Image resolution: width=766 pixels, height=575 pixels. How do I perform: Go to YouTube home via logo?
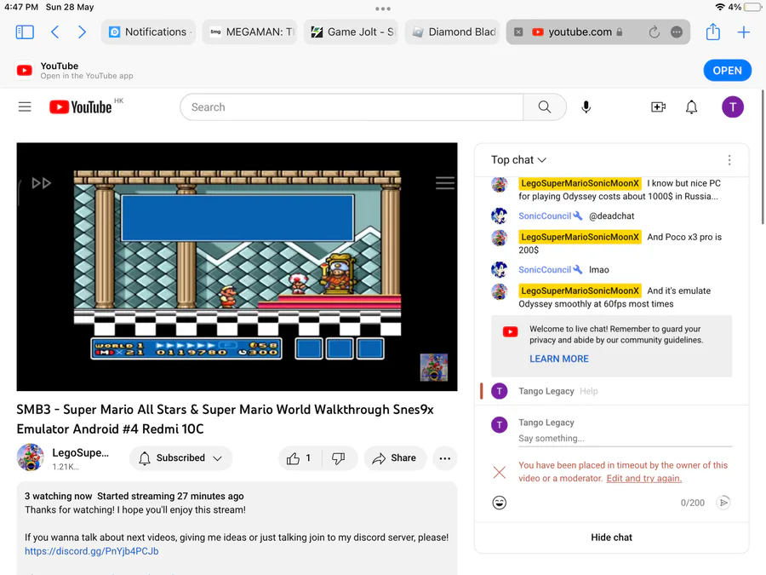pyautogui.click(x=81, y=107)
